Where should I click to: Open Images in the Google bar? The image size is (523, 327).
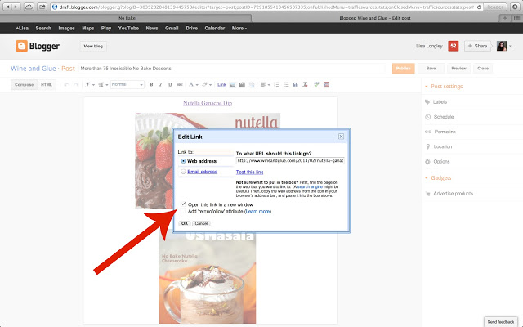pyautogui.click(x=66, y=29)
